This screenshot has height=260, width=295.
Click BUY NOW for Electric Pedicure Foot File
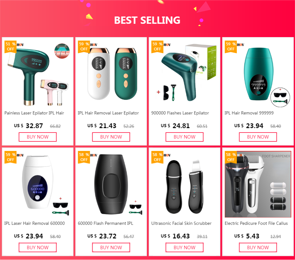click(258, 247)
